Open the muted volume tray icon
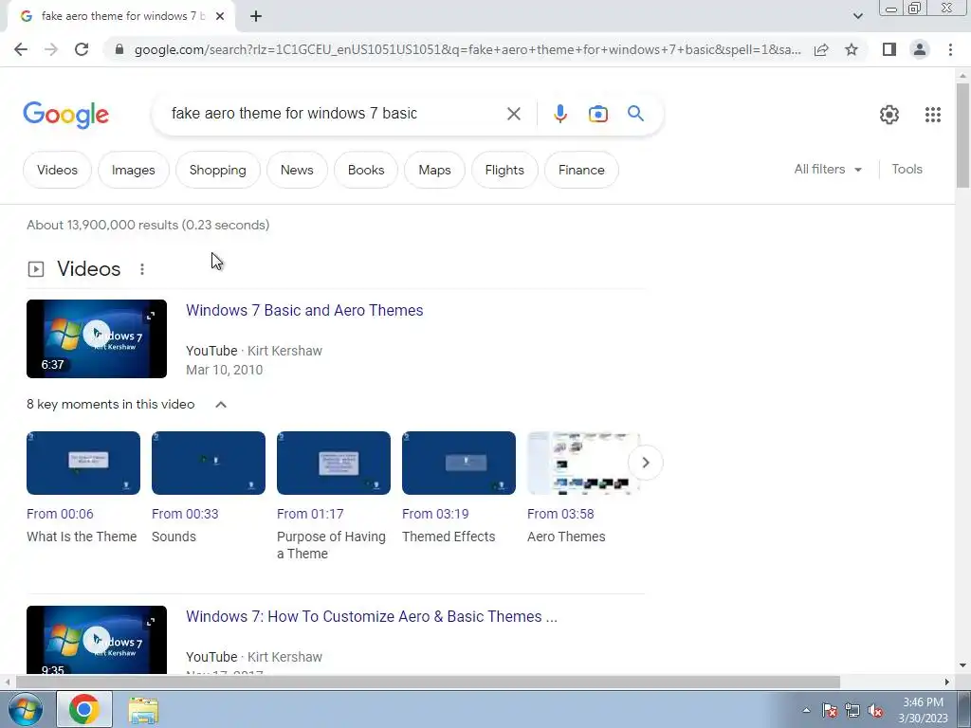Viewport: 971px width, 728px height. click(875, 710)
